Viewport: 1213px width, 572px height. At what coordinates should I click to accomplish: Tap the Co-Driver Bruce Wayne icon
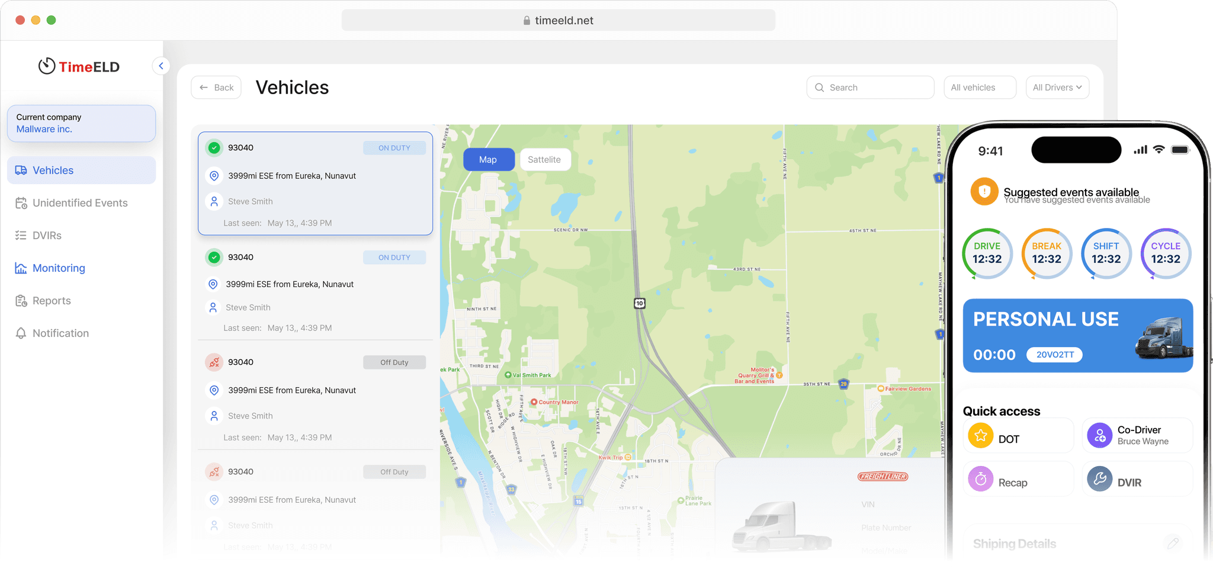click(x=1100, y=436)
